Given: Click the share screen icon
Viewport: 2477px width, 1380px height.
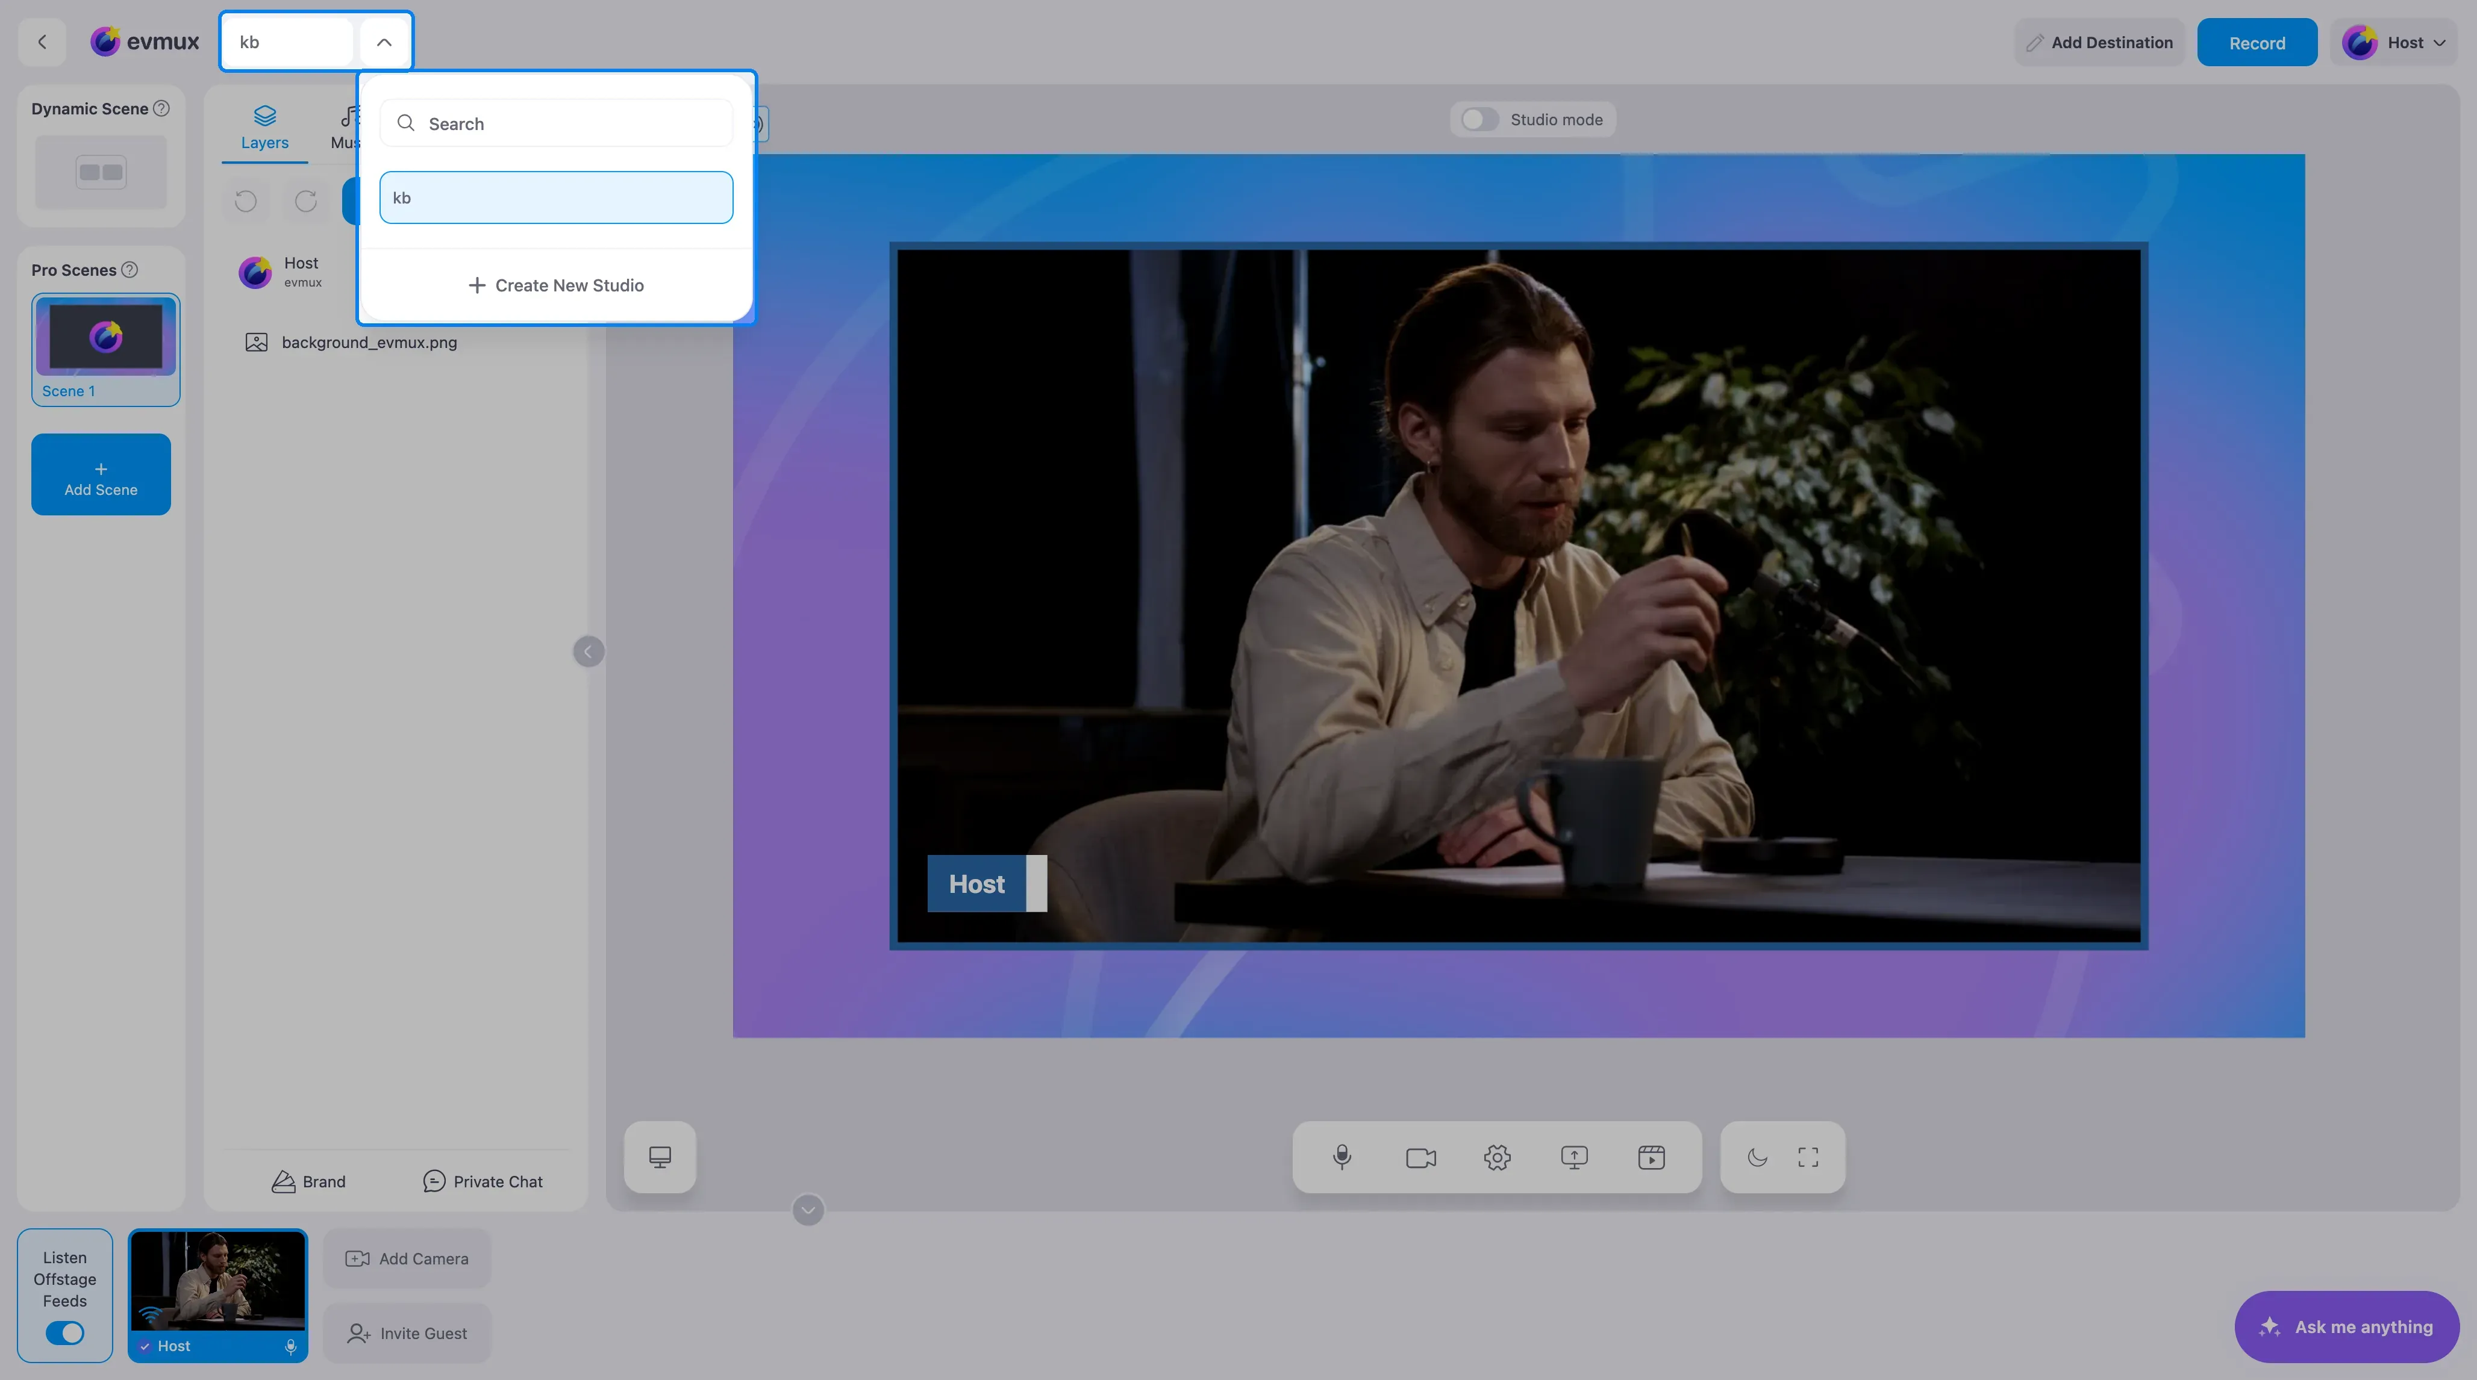Looking at the screenshot, I should coord(1574,1157).
